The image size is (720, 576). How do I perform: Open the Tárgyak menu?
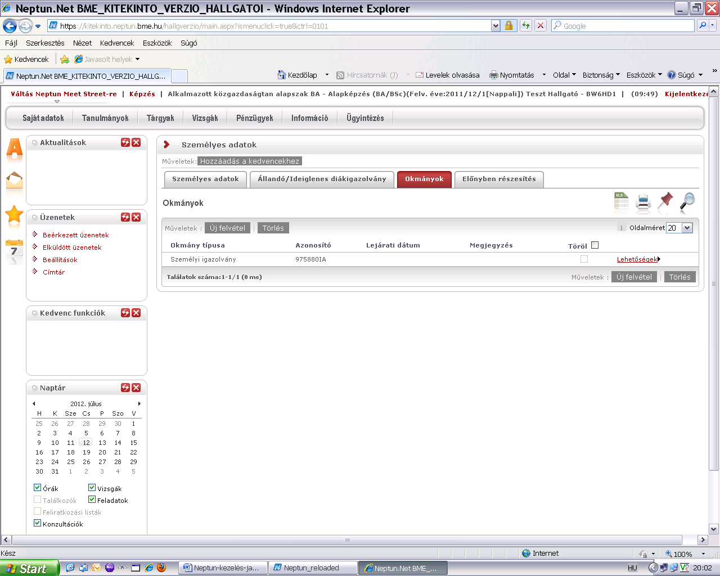click(160, 118)
